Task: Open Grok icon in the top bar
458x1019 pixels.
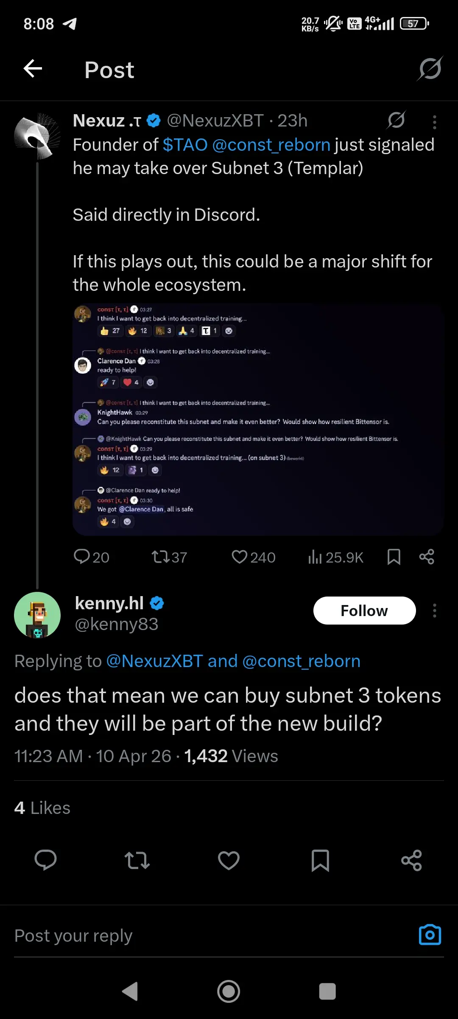Action: point(430,69)
